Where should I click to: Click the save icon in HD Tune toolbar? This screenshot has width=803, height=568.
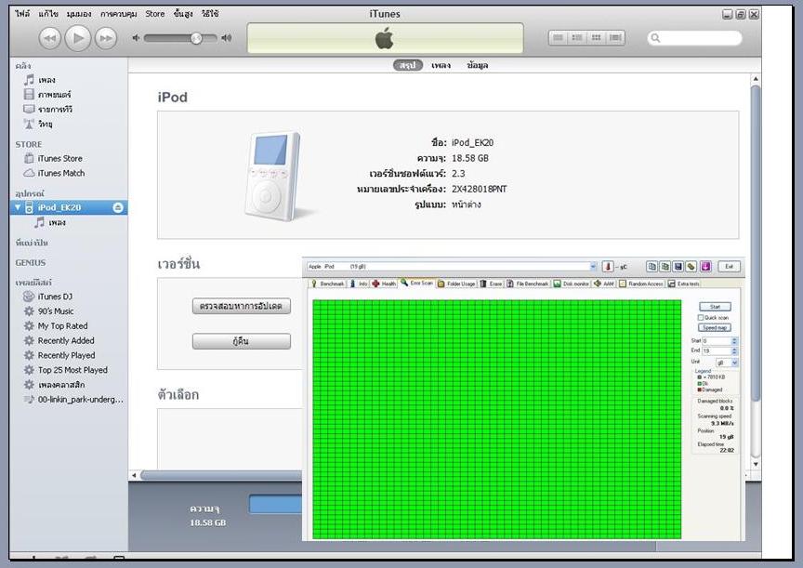[x=678, y=267]
